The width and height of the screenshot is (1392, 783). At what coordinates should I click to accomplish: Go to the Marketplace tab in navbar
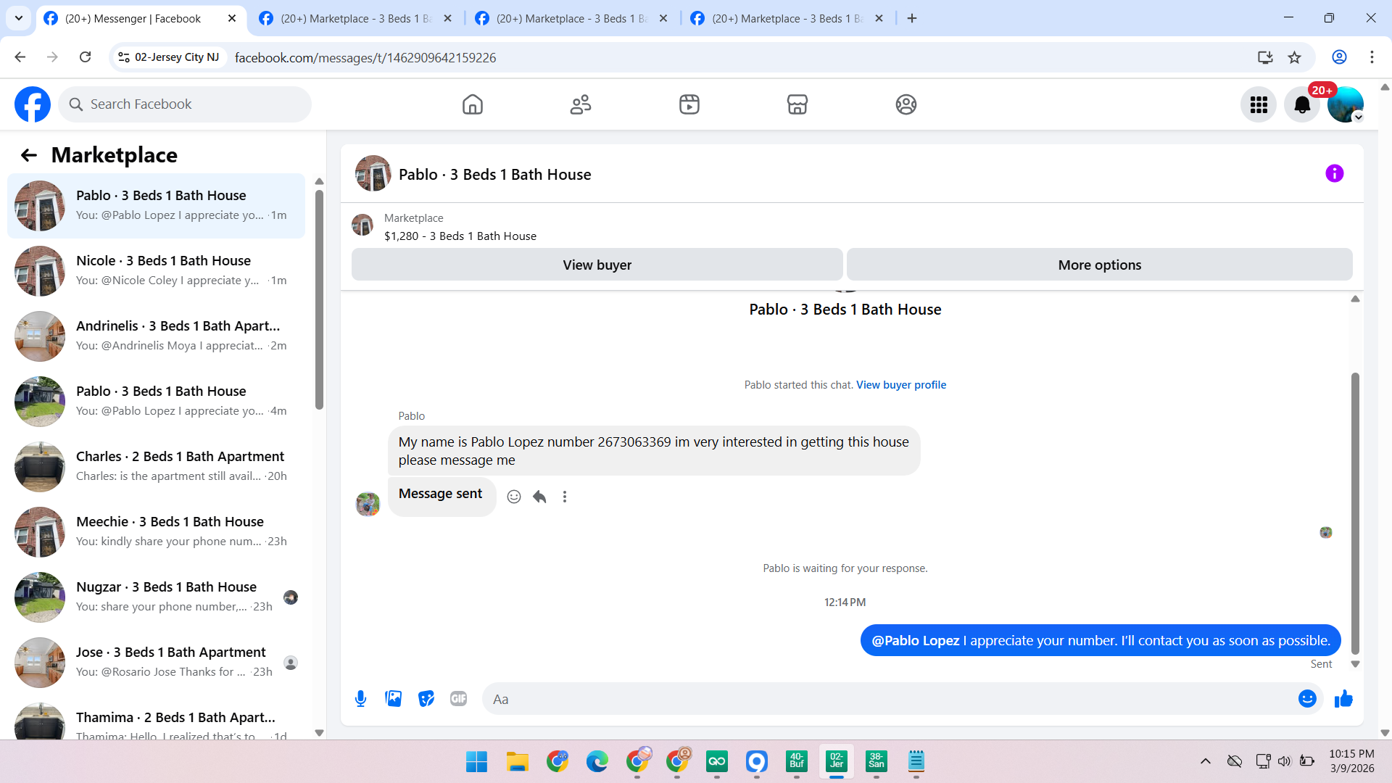[x=797, y=105]
